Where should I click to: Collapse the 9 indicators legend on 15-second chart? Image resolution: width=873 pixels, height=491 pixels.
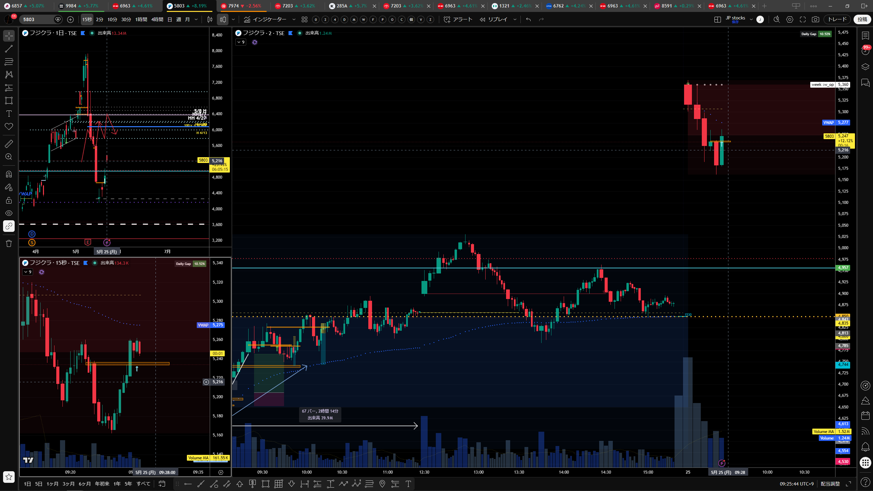(28, 272)
